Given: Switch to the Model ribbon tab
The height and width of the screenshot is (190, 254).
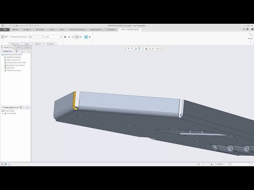Looking at the screenshot, I should [x=15, y=30].
